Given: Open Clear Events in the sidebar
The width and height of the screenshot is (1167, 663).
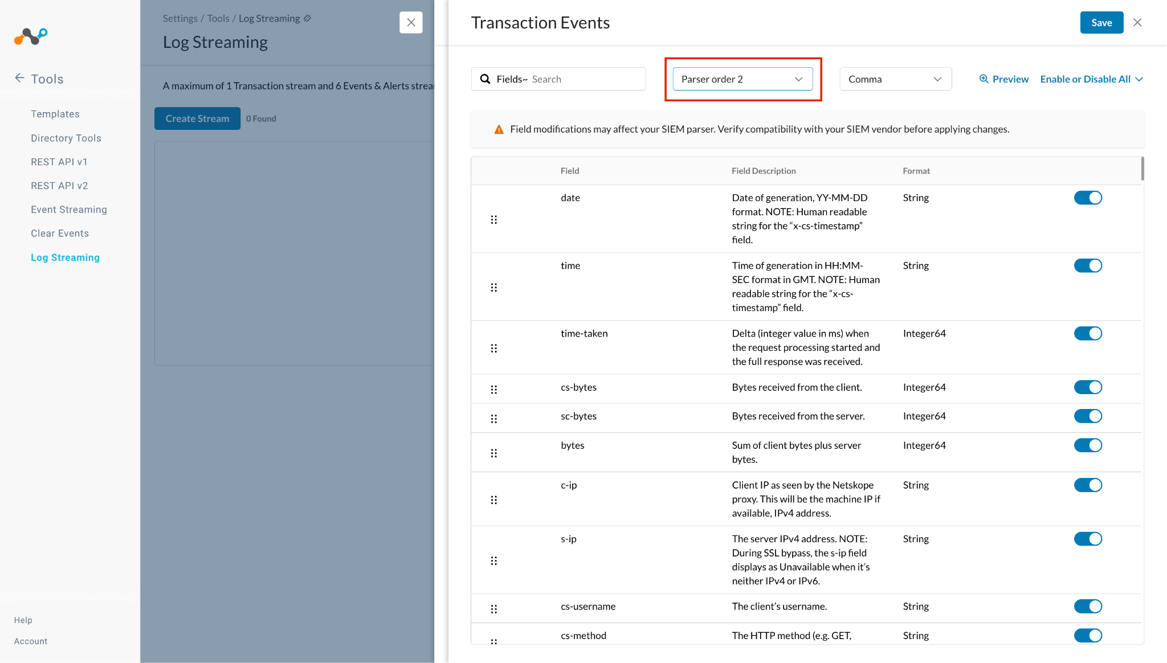Looking at the screenshot, I should click(x=60, y=234).
